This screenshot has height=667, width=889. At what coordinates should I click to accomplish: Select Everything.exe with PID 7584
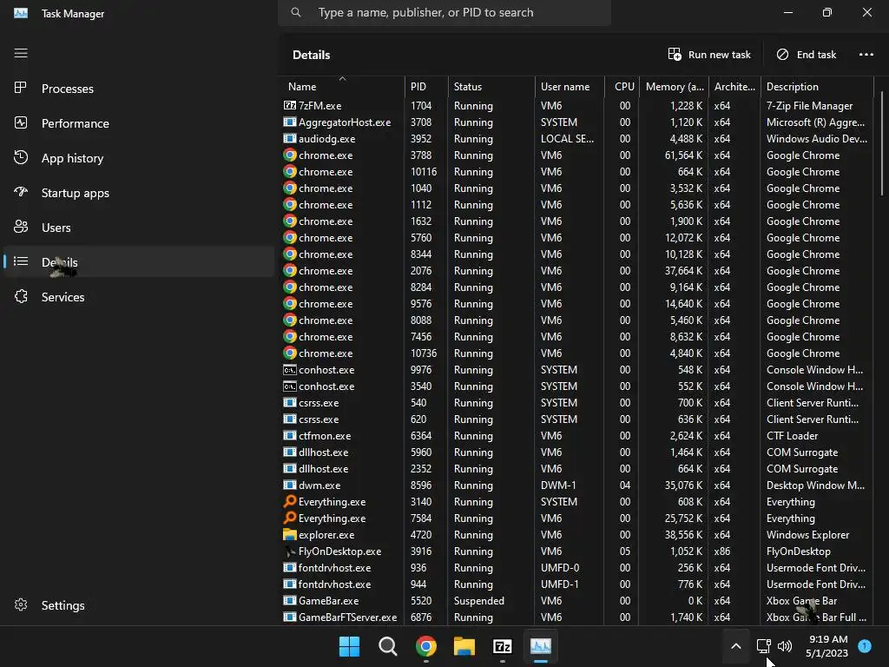point(577,518)
